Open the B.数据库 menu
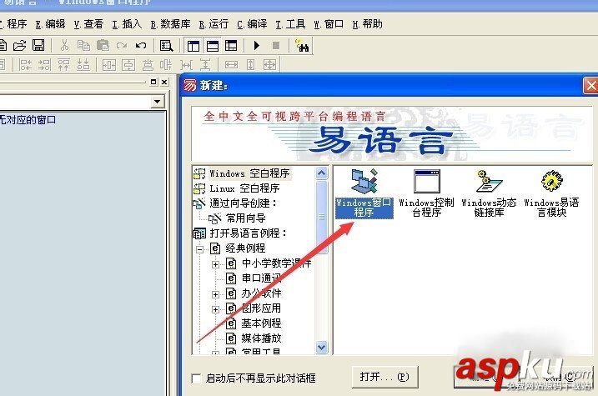Viewport: 598px width, 396px height. pyautogui.click(x=170, y=24)
